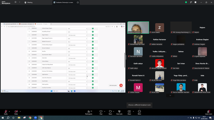Click the meeting info icon
The image size is (214, 120).
point(15,2)
